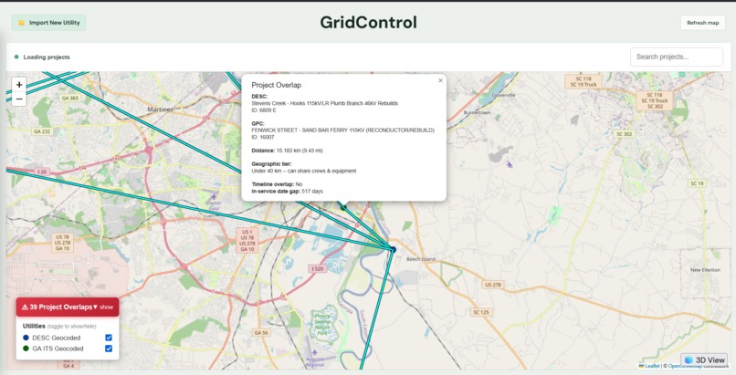Expand the 39 Project Overlaps panel
Viewport: 736px width, 375px height.
68,307
